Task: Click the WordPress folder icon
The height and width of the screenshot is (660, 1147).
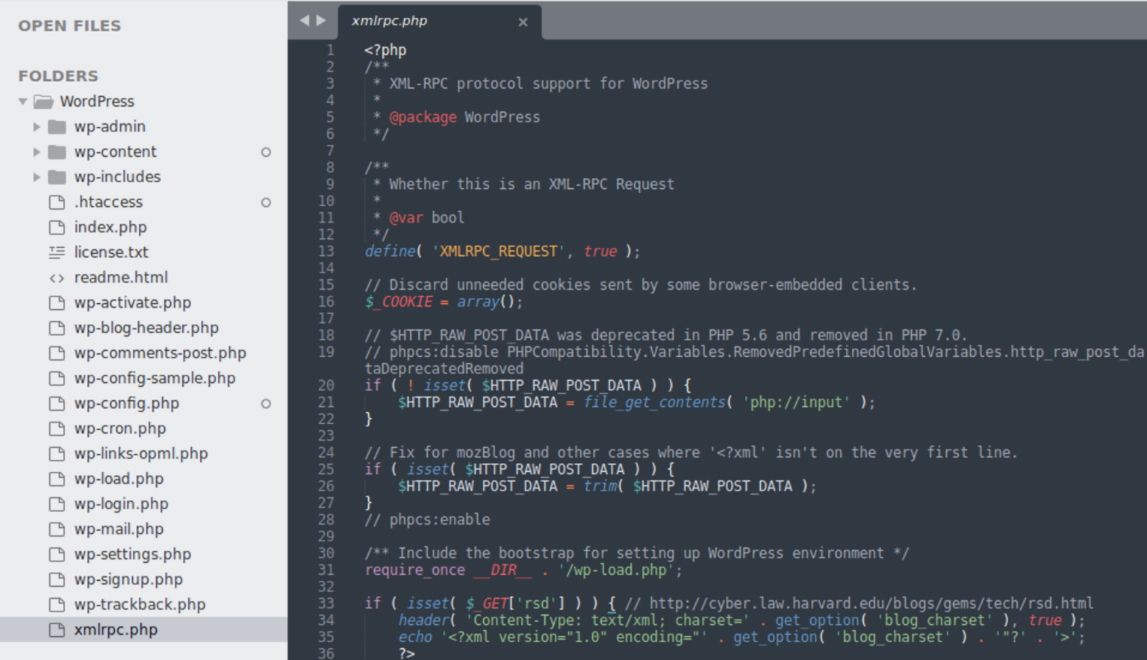Action: tap(43, 102)
